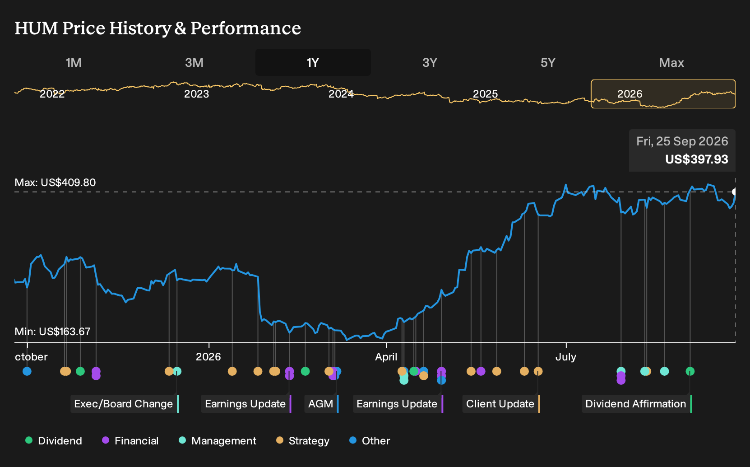This screenshot has height=467, width=750.
Task: Click the white endpoint marker on price line
Action: click(734, 192)
